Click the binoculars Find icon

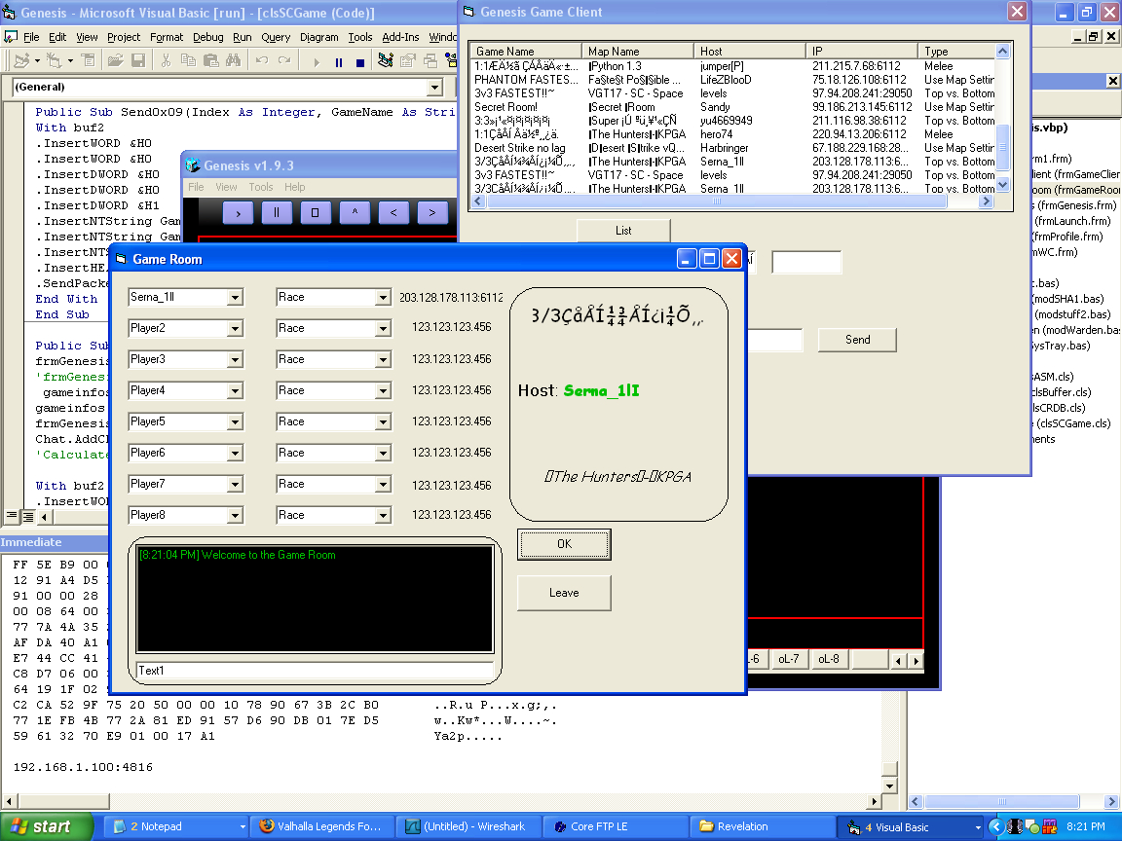point(233,61)
